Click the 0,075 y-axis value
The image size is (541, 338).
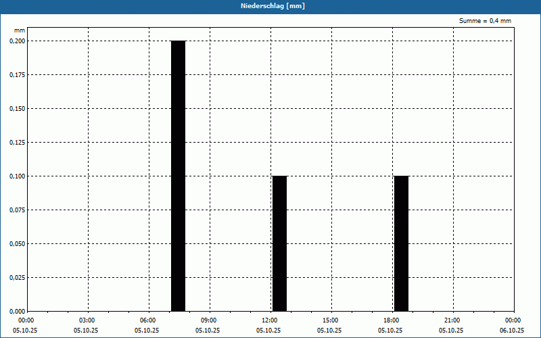(18, 210)
